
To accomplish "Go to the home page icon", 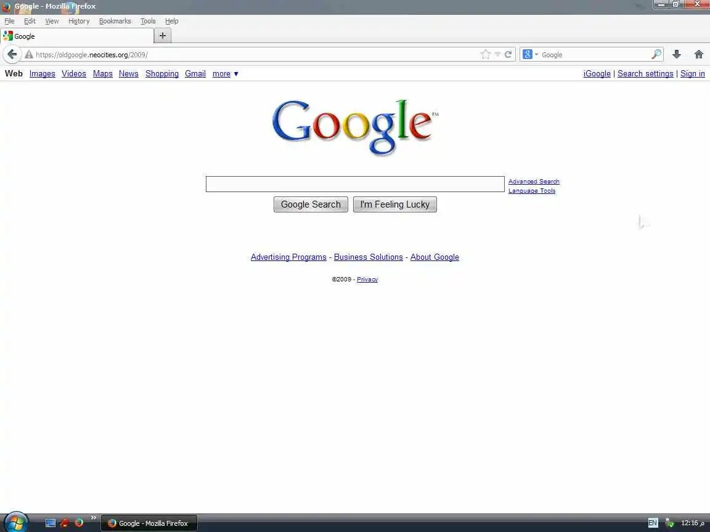I will pos(699,55).
